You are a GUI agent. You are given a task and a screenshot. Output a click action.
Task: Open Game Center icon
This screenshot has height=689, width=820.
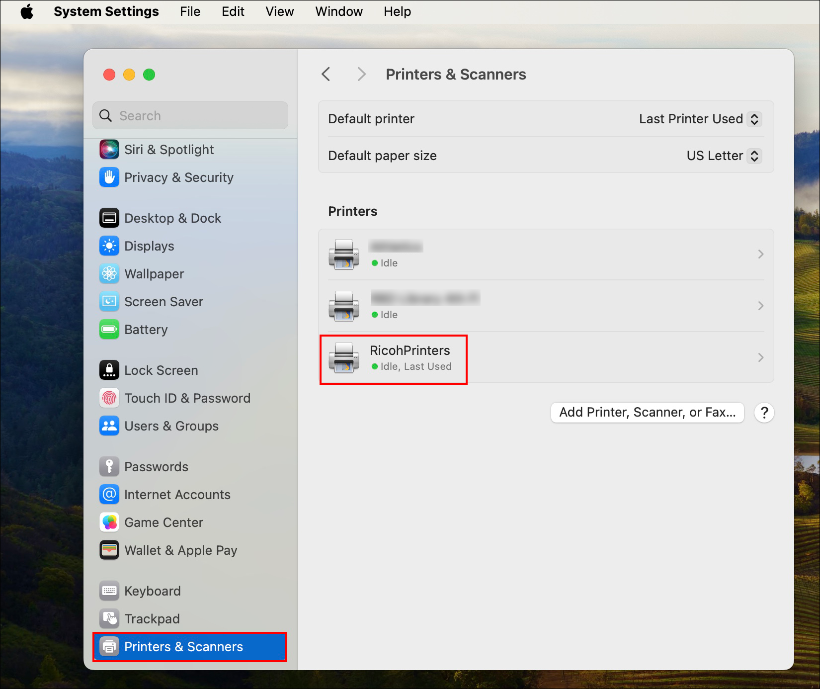click(109, 522)
